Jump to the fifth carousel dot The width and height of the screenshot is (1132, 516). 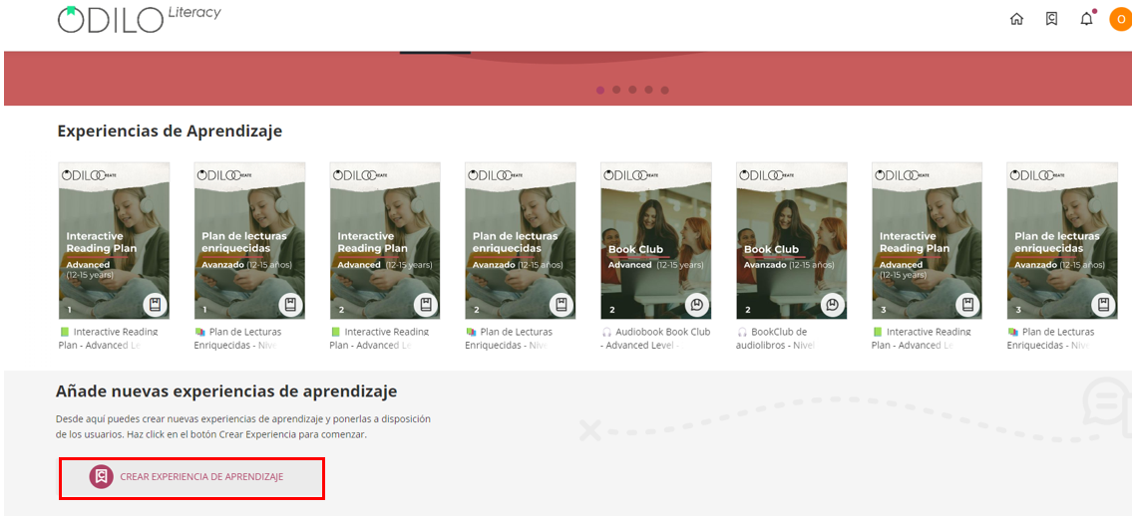coord(665,90)
